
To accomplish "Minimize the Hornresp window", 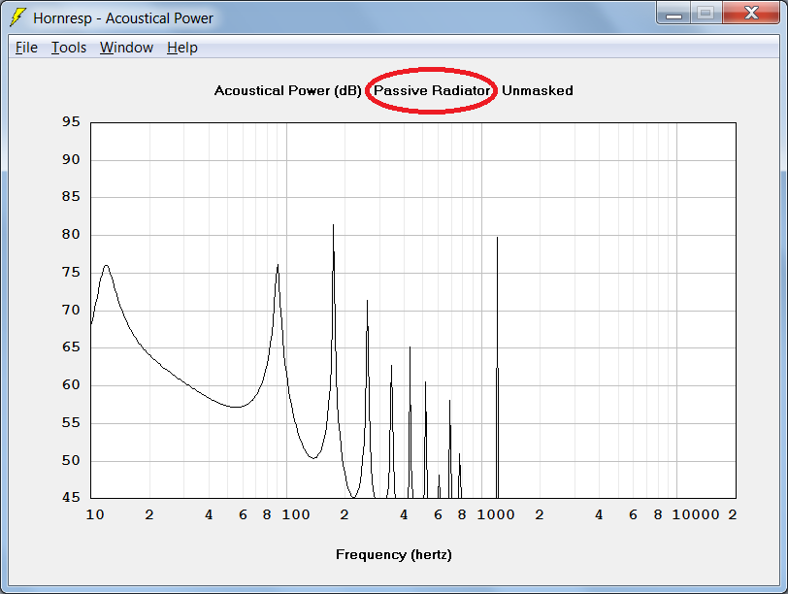I will pyautogui.click(x=673, y=14).
